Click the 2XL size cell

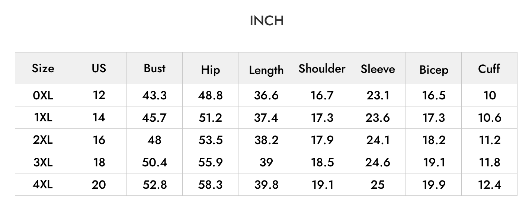tap(43, 140)
